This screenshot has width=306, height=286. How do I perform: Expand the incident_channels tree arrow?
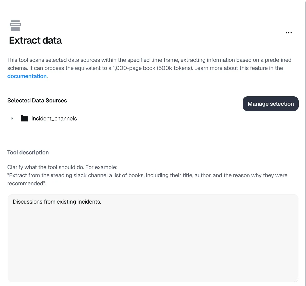click(x=12, y=118)
